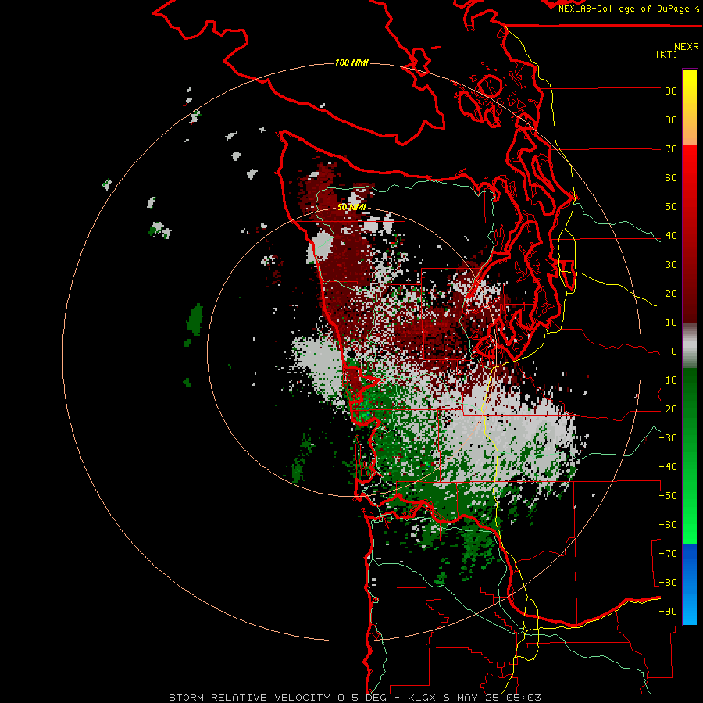Click the NEXR label above the color bar

coord(687,47)
